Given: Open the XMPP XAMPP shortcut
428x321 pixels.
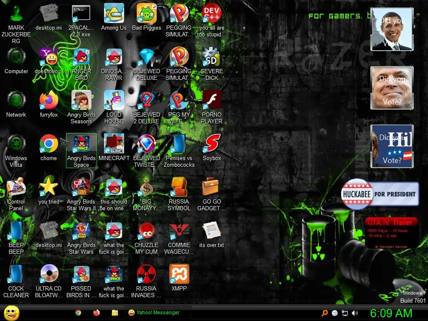Looking at the screenshot, I should [x=179, y=278].
